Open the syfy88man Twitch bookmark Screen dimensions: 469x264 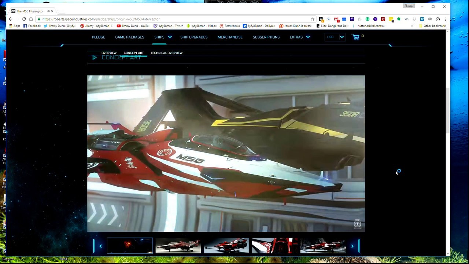click(x=169, y=26)
